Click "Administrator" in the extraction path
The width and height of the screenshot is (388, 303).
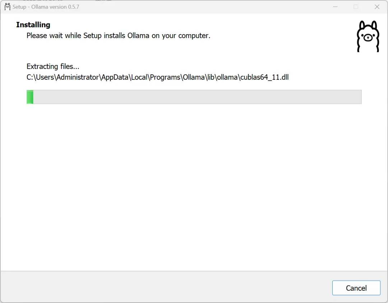pyautogui.click(x=77, y=77)
